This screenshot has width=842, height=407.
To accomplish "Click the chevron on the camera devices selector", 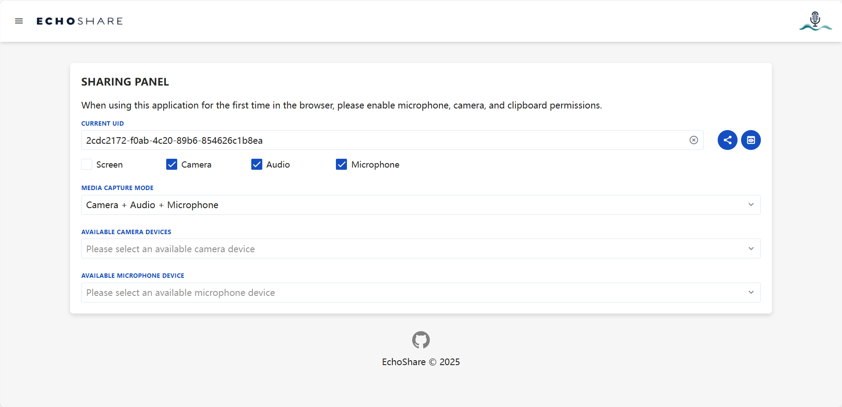I will (x=751, y=248).
